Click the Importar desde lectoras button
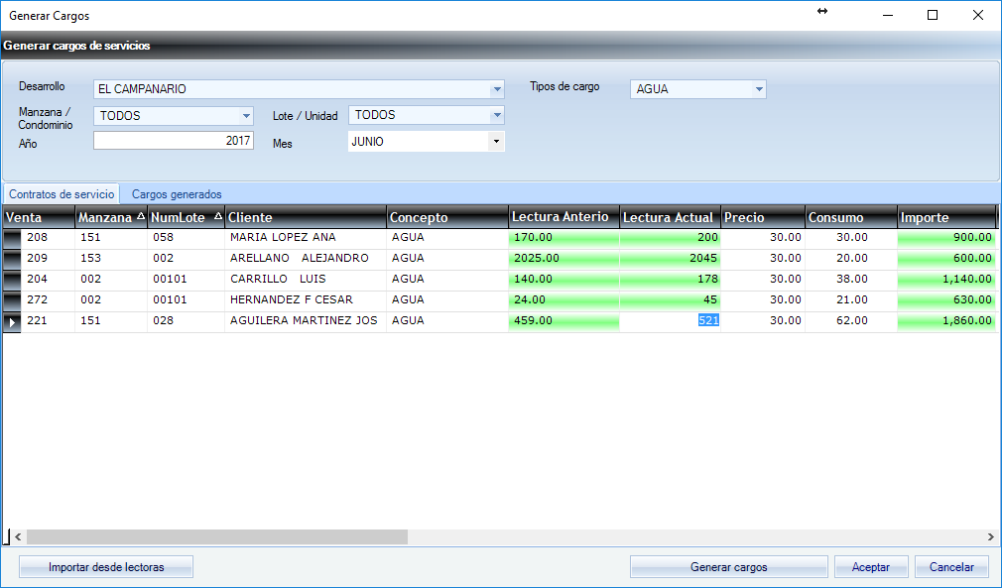This screenshot has width=1002, height=588. coord(106,567)
